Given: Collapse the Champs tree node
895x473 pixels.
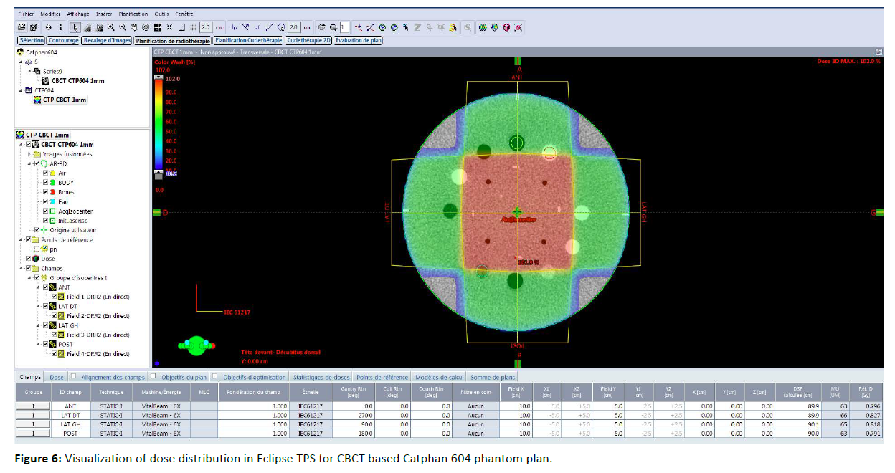Looking at the screenshot, I should tap(22, 269).
